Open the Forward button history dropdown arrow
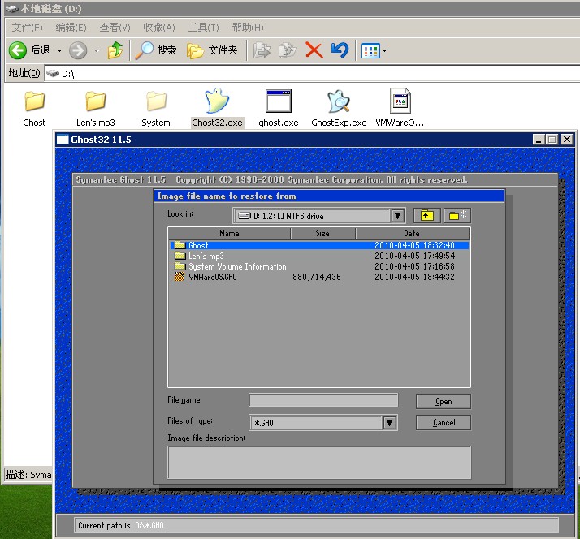 97,50
